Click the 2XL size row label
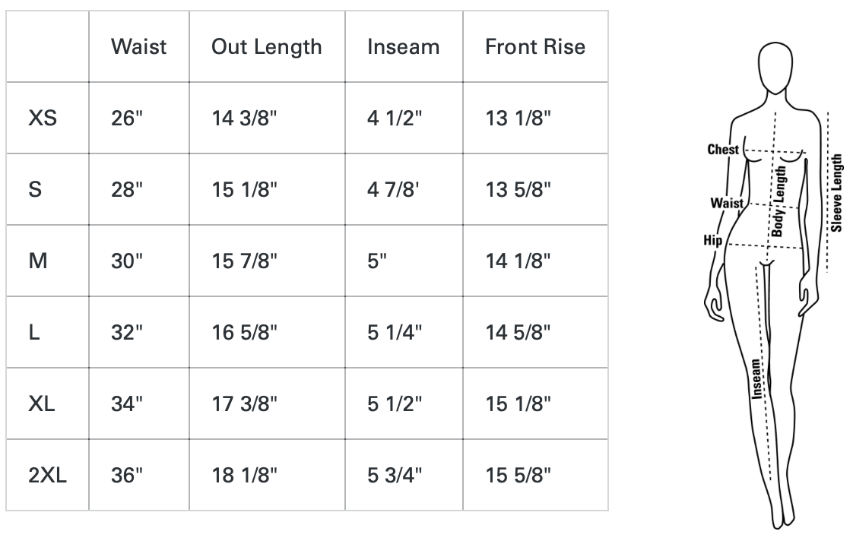This screenshot has height=544, width=853. 47,475
